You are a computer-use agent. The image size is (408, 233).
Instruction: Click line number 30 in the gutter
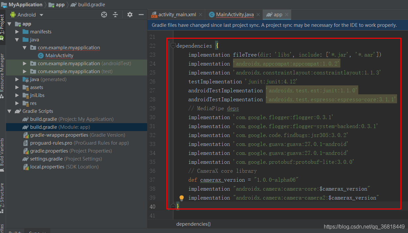pyautogui.click(x=152, y=117)
